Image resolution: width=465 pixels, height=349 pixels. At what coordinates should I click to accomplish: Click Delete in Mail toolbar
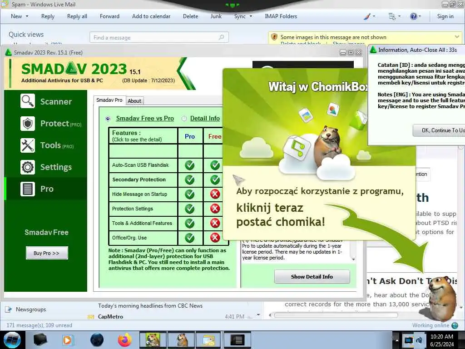tap(190, 16)
